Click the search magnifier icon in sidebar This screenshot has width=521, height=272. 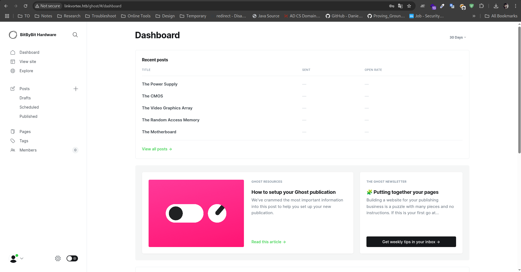pyautogui.click(x=75, y=35)
